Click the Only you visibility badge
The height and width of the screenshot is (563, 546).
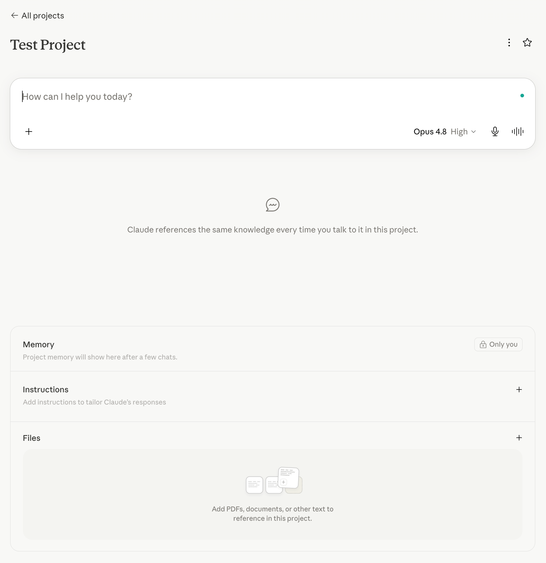(498, 344)
